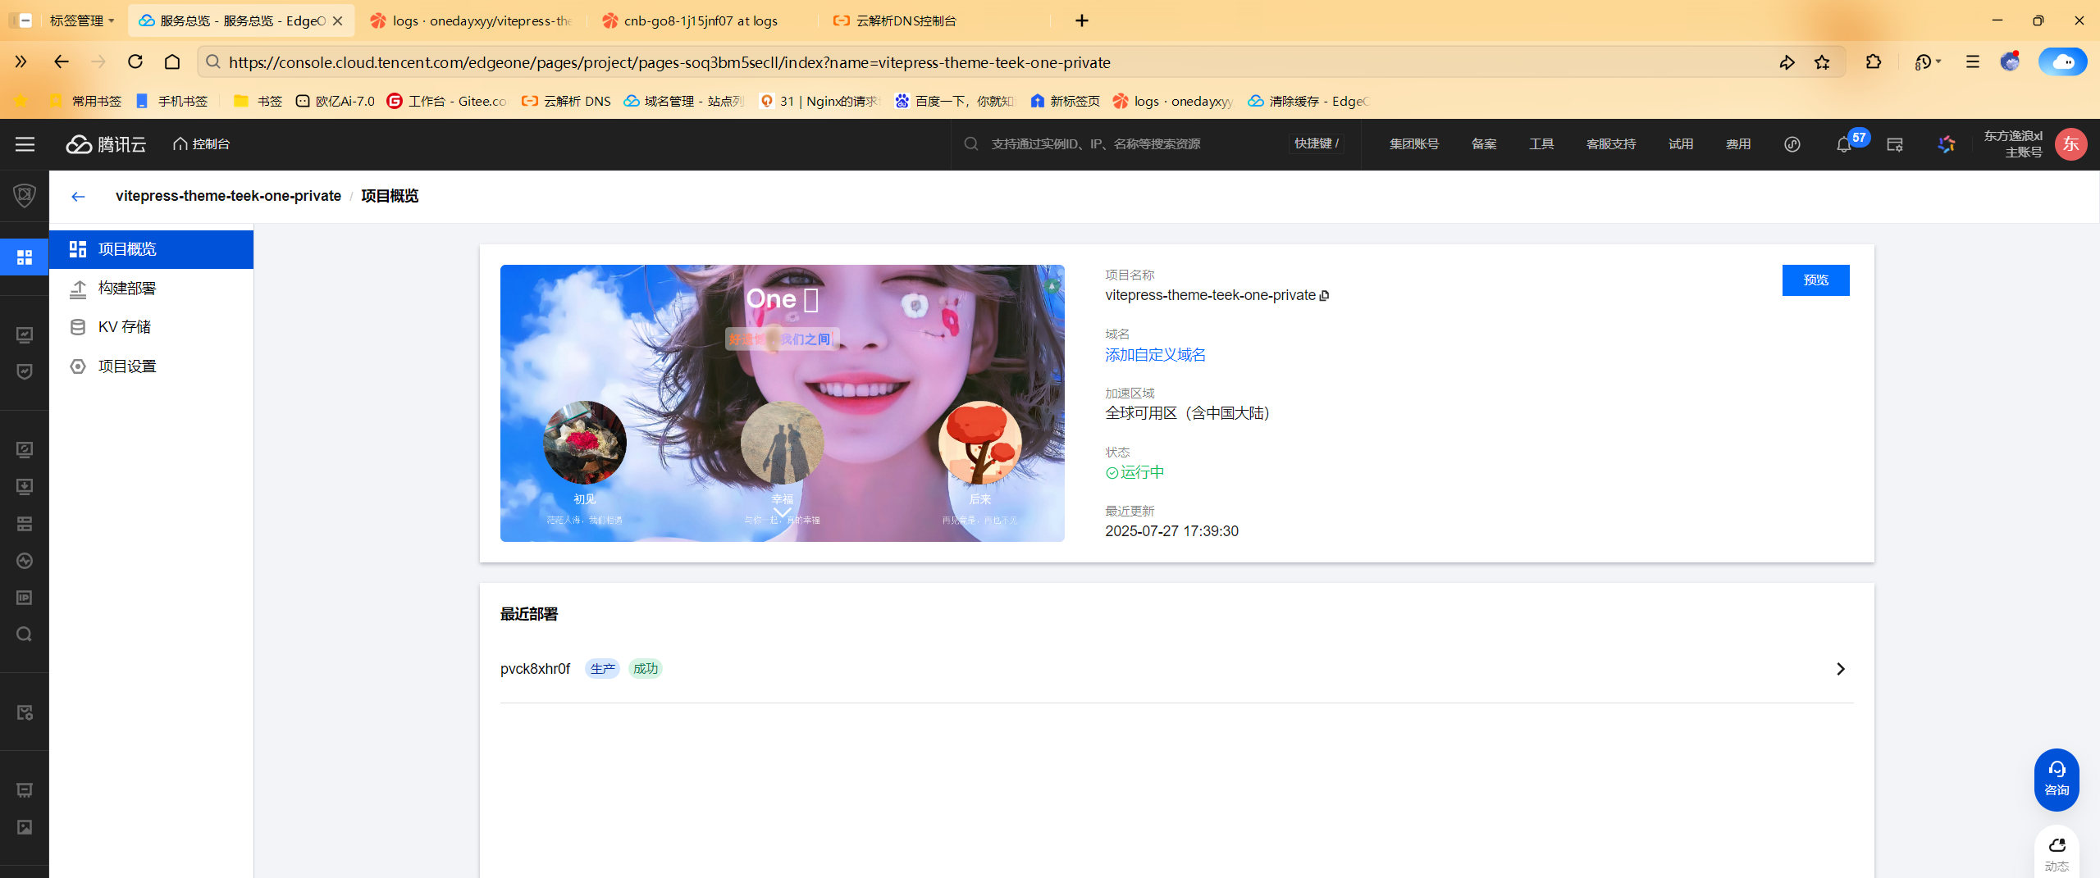Open the 集团账号 menu
Image resolution: width=2100 pixels, height=878 pixels.
1414,144
